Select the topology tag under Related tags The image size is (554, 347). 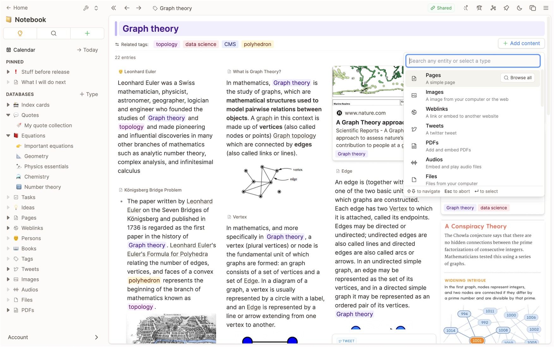coord(167,44)
